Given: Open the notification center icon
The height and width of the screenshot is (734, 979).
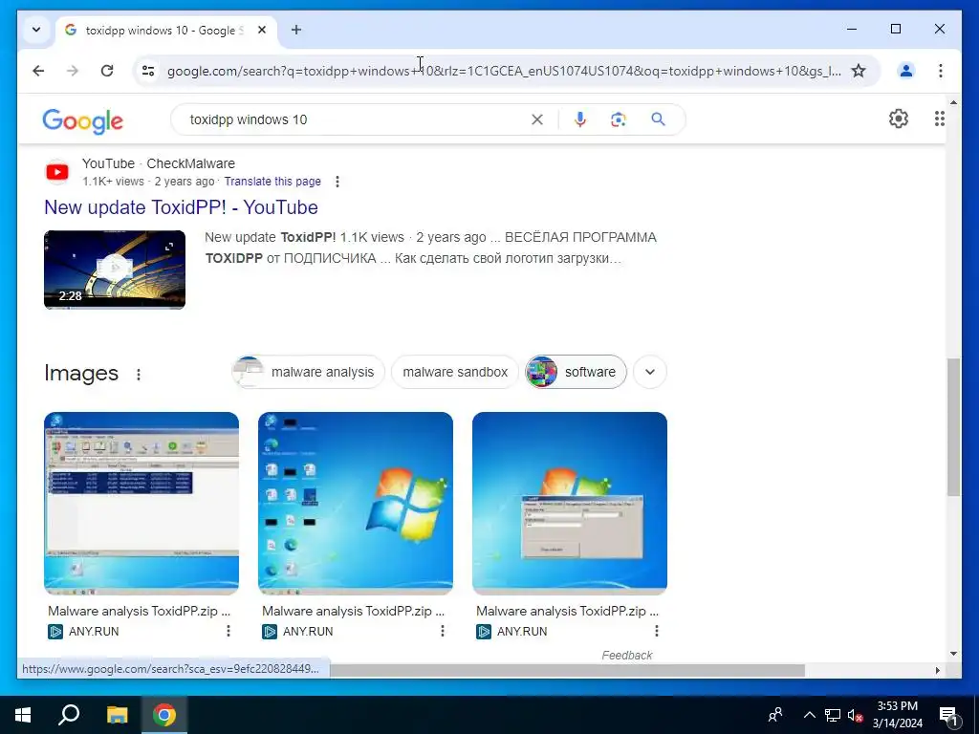Looking at the screenshot, I should point(949,715).
